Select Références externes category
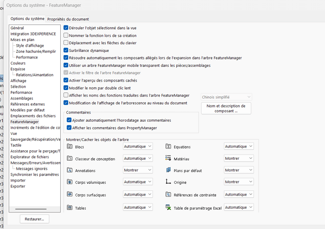 click(x=28, y=104)
